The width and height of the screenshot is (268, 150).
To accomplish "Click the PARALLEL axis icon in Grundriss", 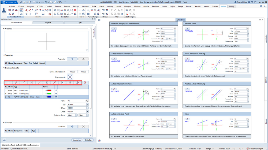I will coord(187,29).
